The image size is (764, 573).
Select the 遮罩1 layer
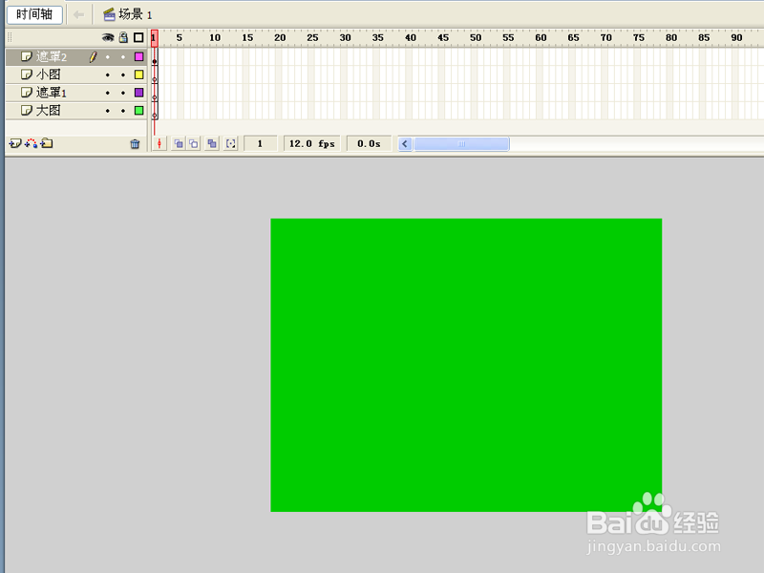click(75, 93)
